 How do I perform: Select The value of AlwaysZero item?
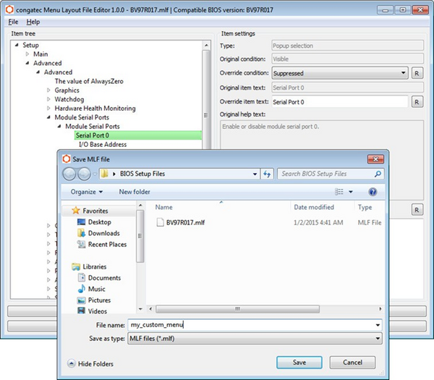(x=89, y=81)
